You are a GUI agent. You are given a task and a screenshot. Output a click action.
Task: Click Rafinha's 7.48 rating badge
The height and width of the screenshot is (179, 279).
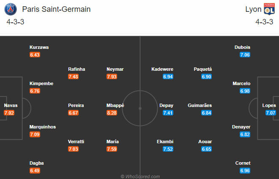(73, 77)
